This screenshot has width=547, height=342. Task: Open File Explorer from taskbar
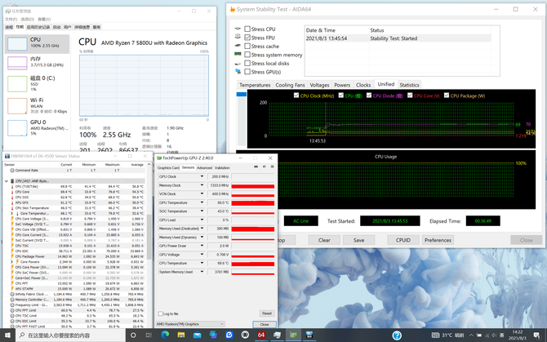point(181,335)
